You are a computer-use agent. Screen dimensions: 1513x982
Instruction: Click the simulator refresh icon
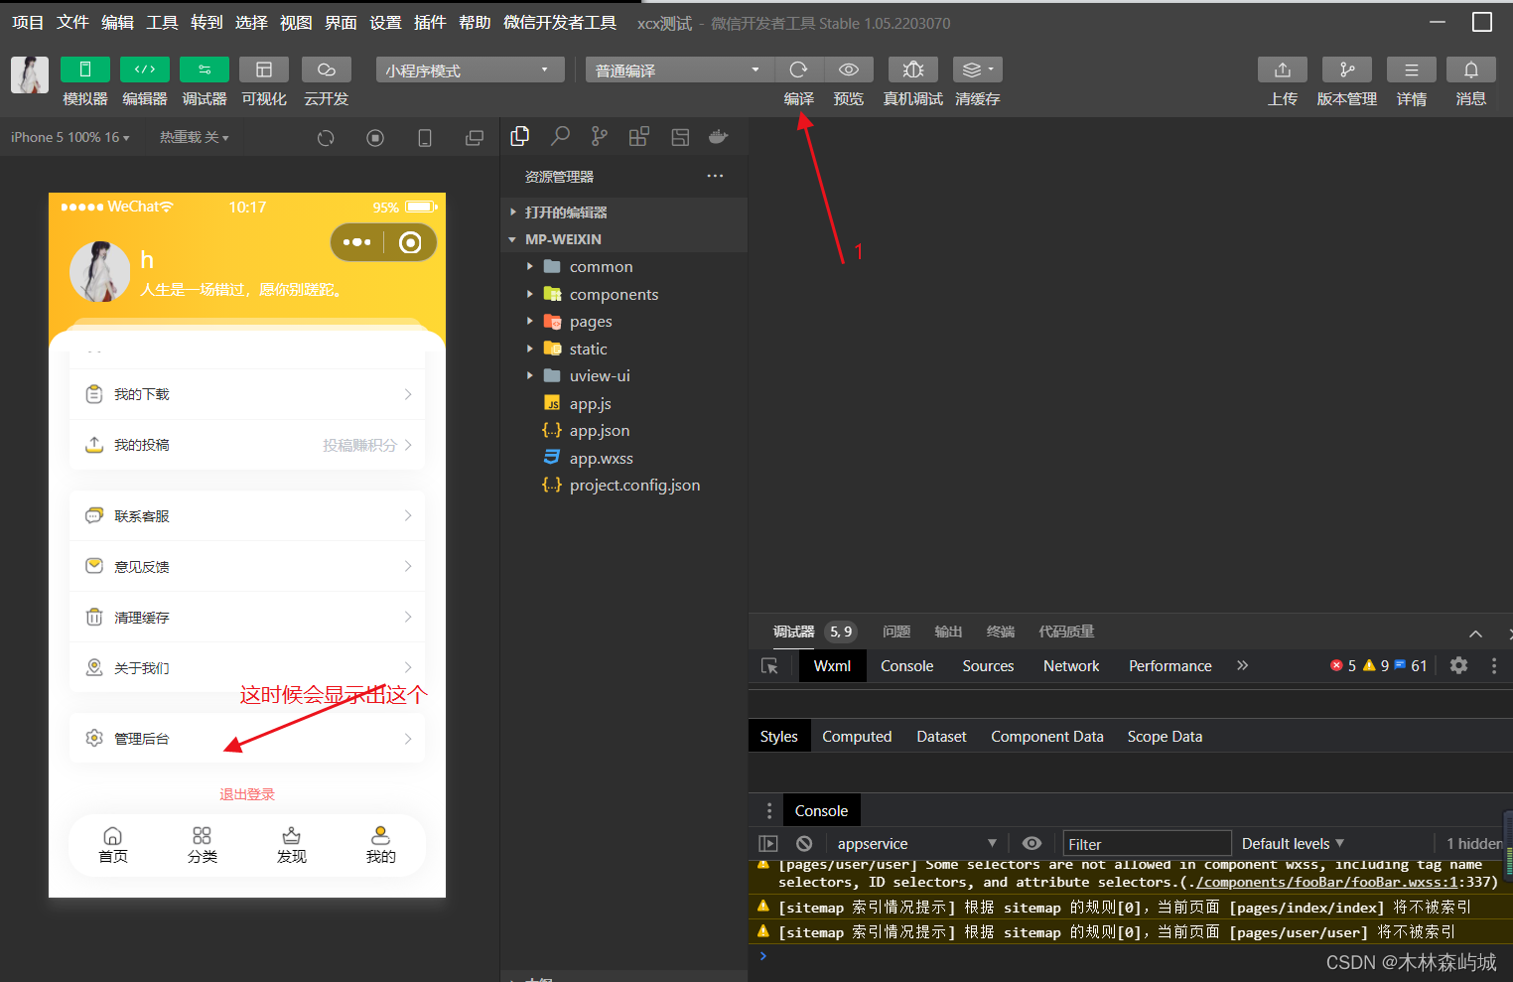coord(326,138)
